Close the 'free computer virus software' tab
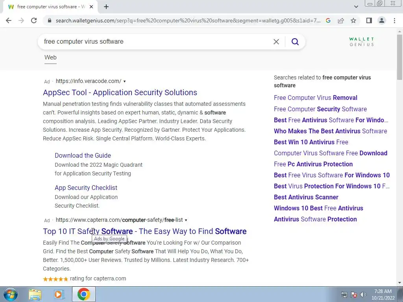Viewport: 403px width, 302px height. point(91,7)
